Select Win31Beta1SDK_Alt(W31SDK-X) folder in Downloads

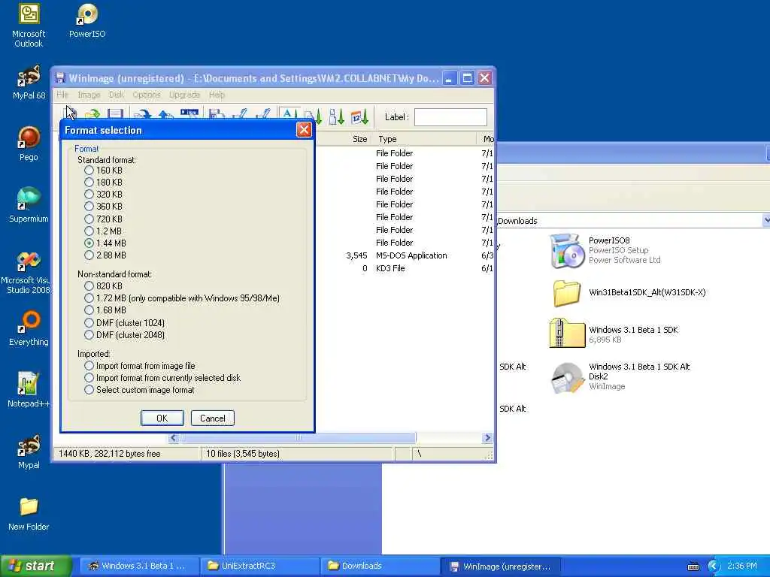click(628, 293)
